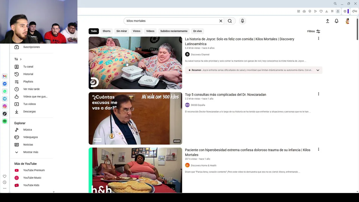The image size is (359, 202).
Task: Clear the search text with X
Action: [221, 21]
